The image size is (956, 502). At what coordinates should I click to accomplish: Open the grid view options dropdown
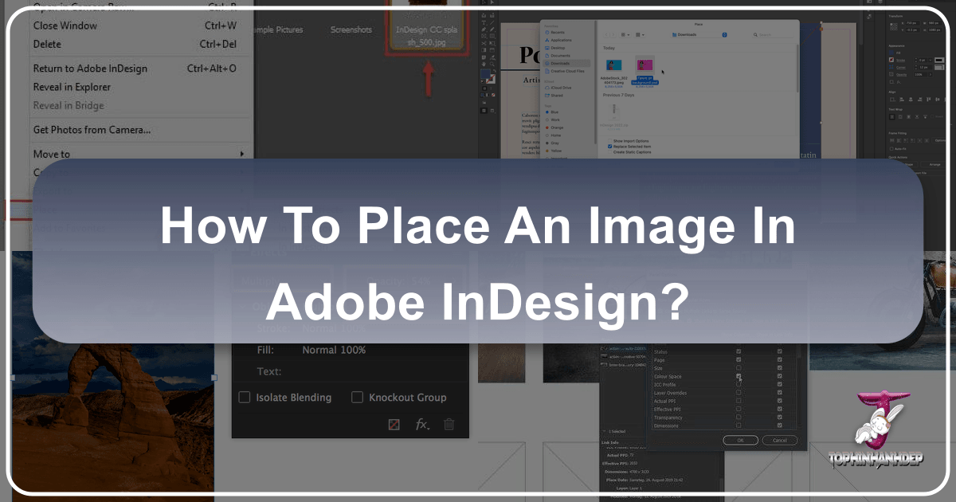coord(625,35)
